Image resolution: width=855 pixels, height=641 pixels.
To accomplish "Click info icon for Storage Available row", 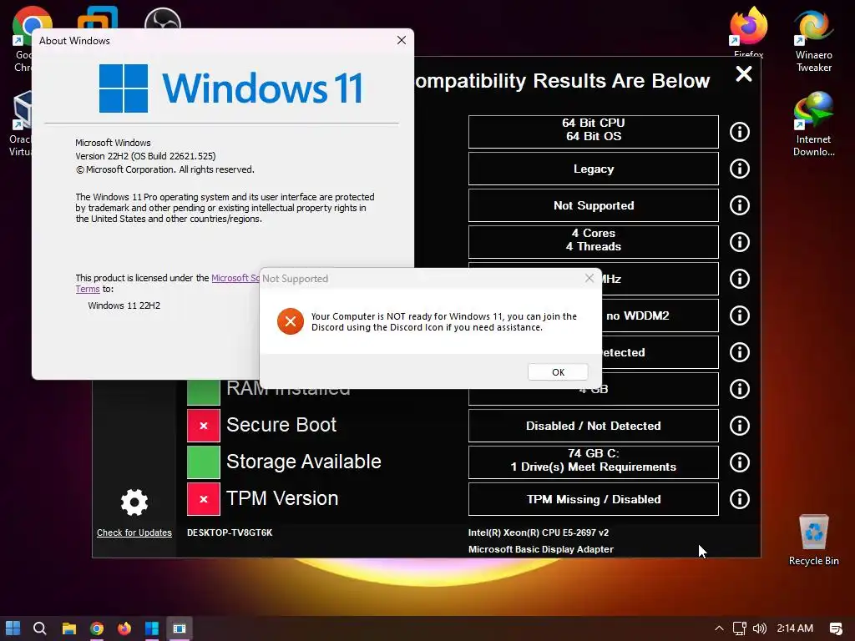I will click(740, 462).
